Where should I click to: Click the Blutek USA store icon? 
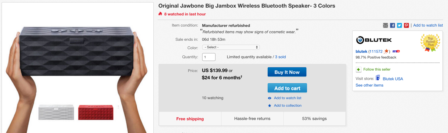[378, 78]
